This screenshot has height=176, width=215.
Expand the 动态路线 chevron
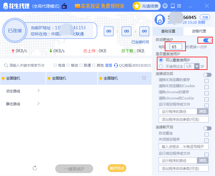click(x=39, y=91)
